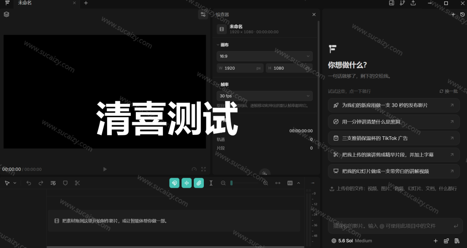Close the 检查器 inspector panel
The image size is (467, 248).
314,14
